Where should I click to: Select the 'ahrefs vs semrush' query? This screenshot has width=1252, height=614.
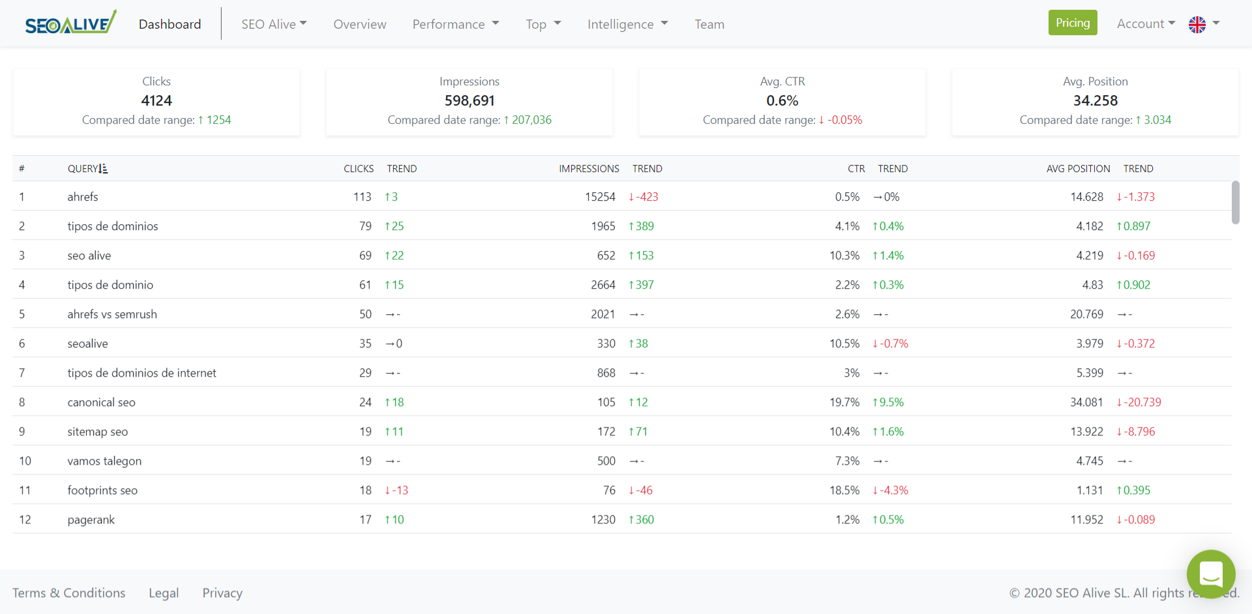112,314
